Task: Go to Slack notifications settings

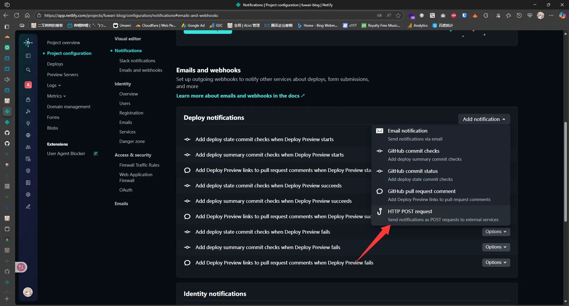Action: (x=137, y=61)
